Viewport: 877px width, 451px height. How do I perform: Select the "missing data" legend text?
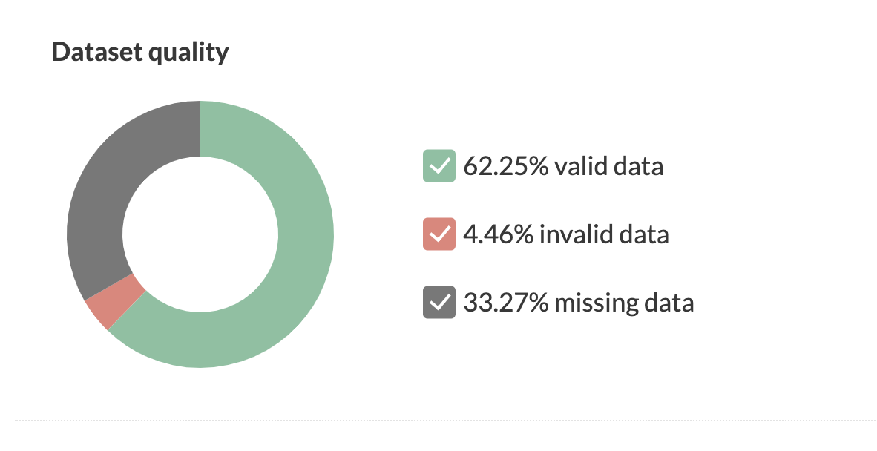(x=624, y=303)
